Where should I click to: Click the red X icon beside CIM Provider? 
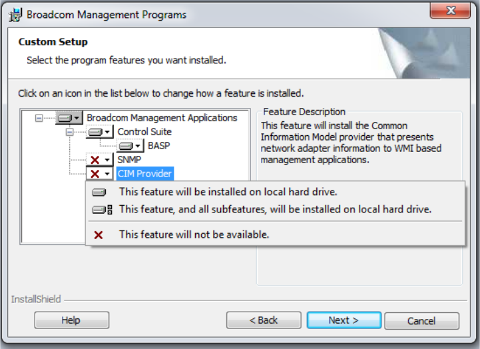95,174
